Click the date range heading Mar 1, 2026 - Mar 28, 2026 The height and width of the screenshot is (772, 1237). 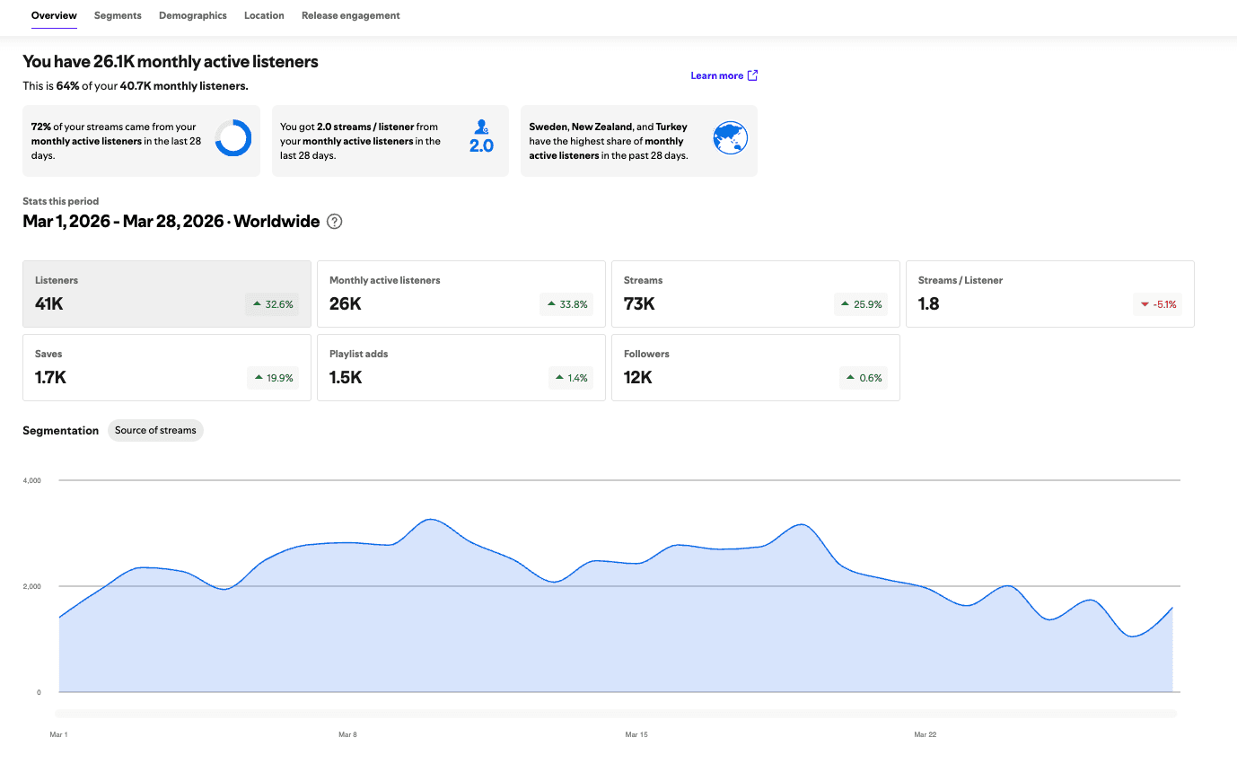click(123, 221)
